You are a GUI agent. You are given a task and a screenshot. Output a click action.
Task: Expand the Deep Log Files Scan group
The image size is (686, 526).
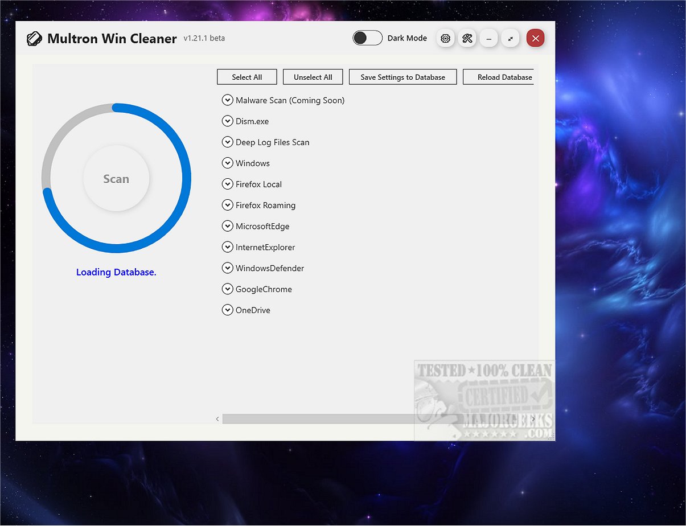pos(227,142)
